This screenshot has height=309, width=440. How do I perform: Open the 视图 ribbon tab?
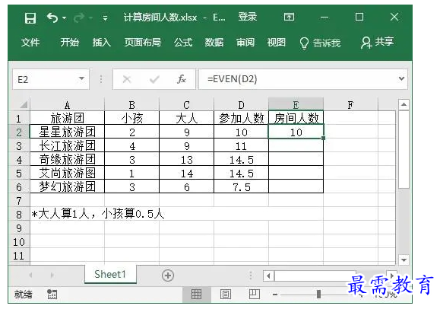[276, 43]
